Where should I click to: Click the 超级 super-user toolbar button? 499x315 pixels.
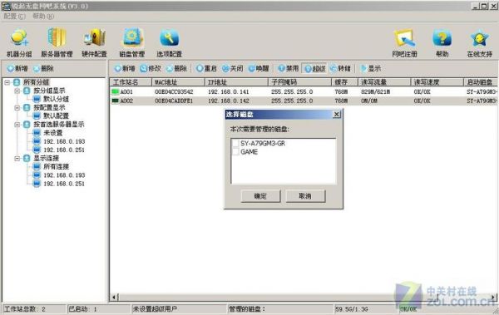[x=314, y=68]
